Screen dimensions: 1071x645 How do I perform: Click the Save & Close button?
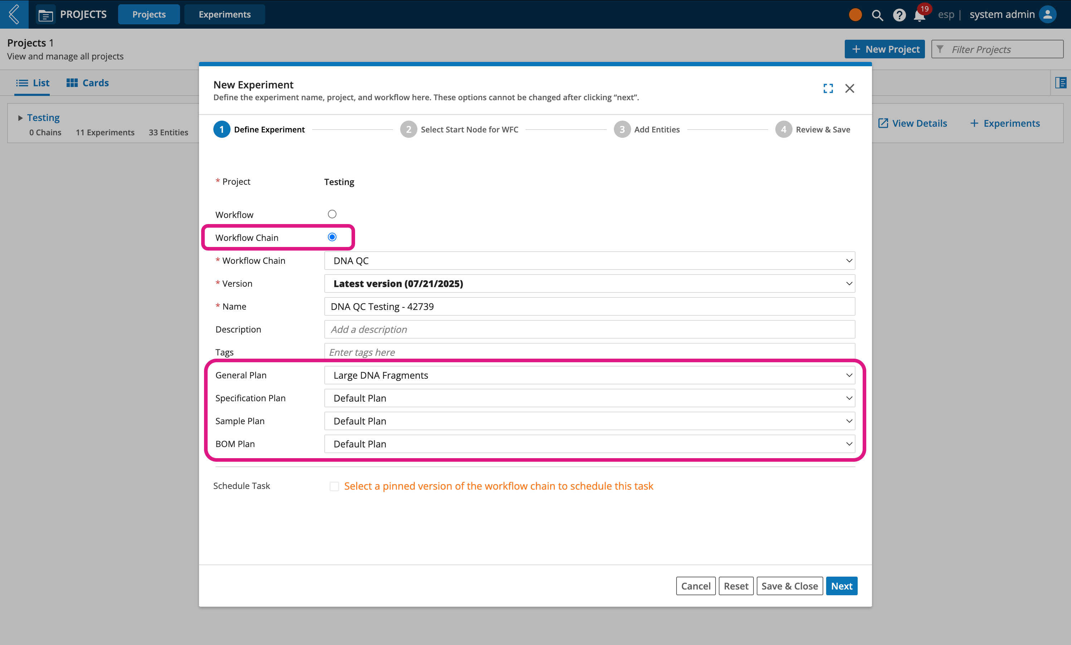pos(789,586)
